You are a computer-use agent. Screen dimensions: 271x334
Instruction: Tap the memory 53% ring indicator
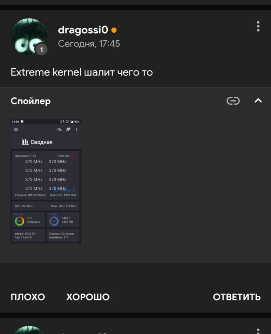coord(54,221)
